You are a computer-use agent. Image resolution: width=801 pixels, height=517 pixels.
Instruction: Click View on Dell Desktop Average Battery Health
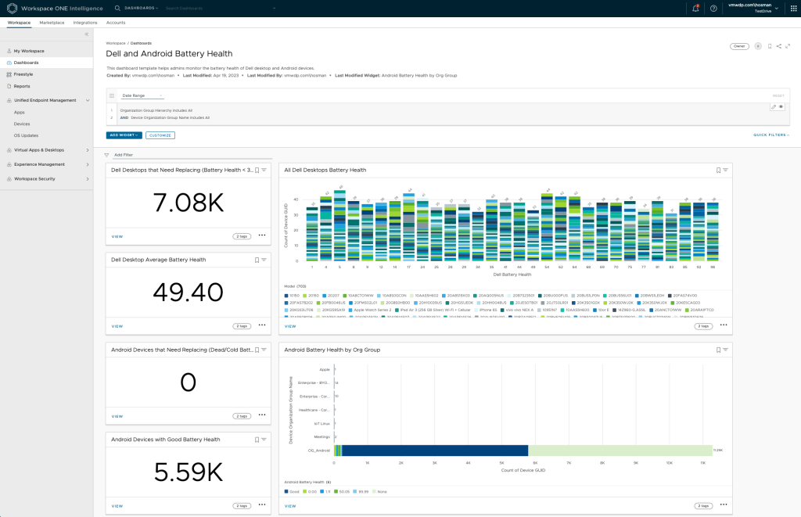pyautogui.click(x=117, y=326)
